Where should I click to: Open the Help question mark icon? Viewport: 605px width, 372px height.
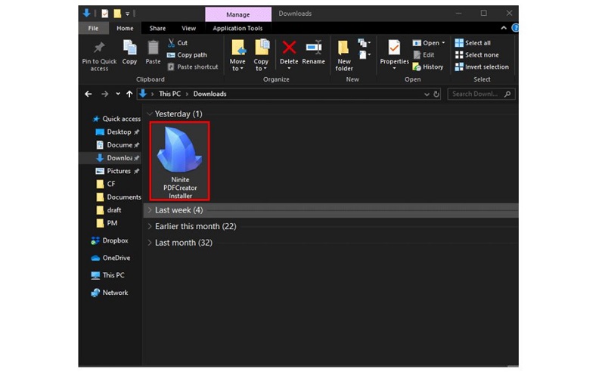coord(515,28)
